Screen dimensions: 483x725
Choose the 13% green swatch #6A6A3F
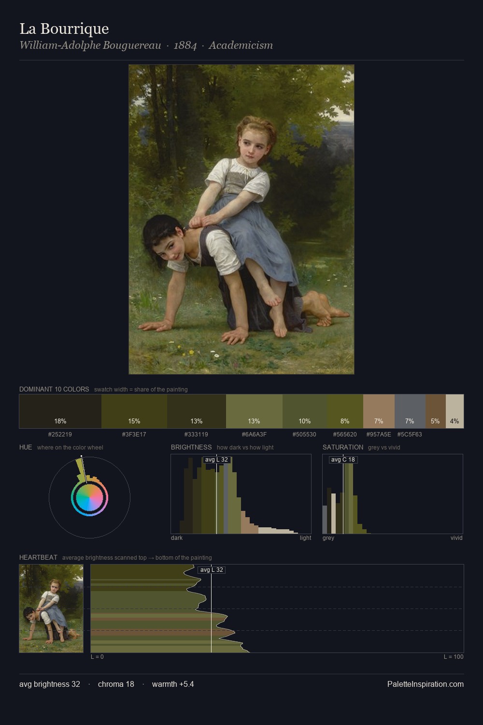[254, 411]
